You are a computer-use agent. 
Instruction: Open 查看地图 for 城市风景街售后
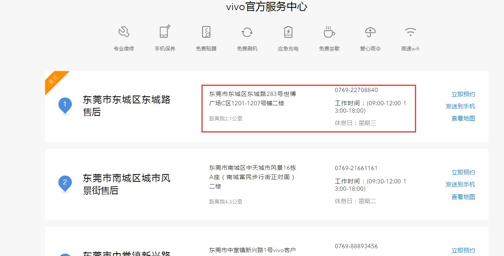point(463,197)
